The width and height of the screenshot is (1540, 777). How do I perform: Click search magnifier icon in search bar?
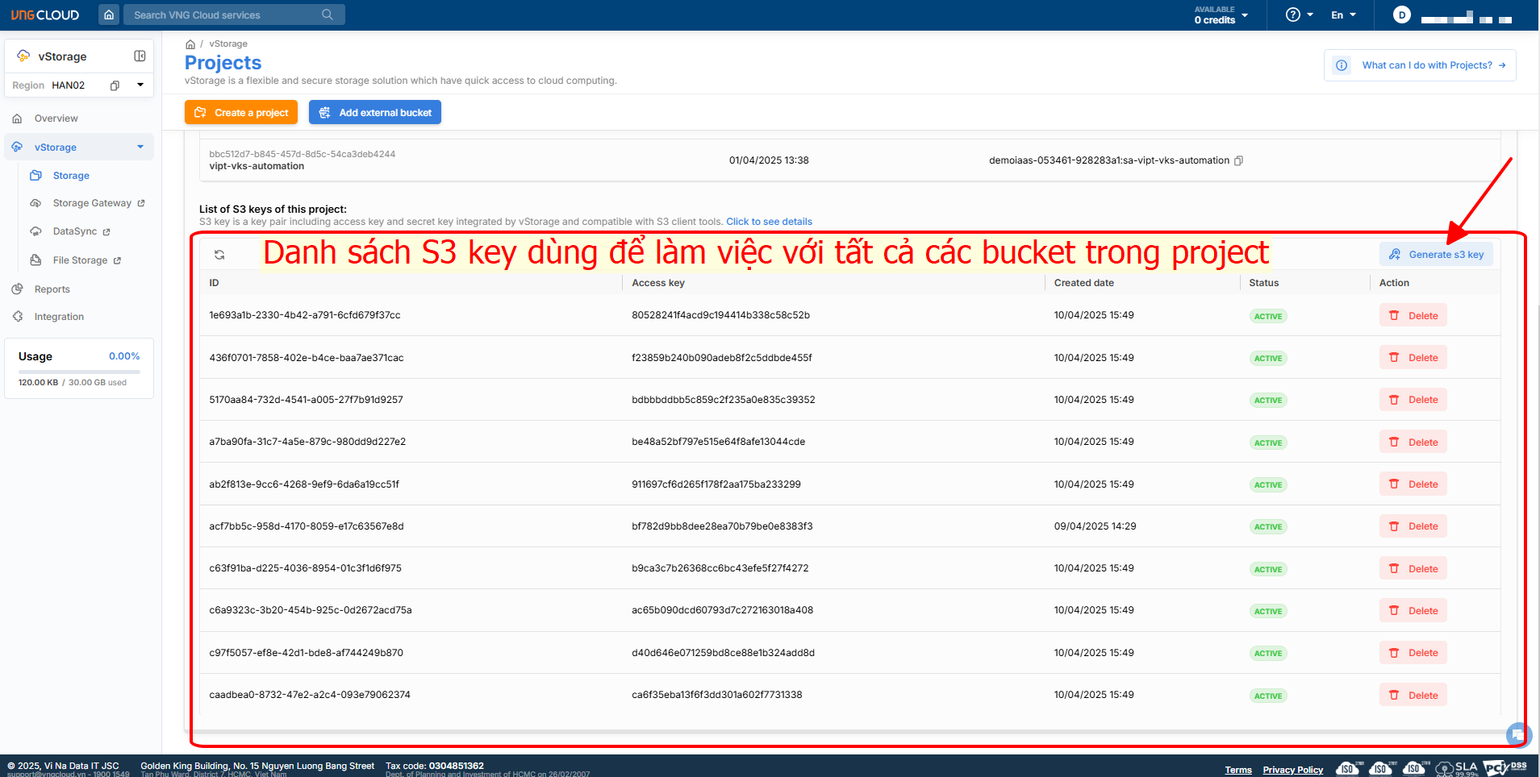[327, 15]
